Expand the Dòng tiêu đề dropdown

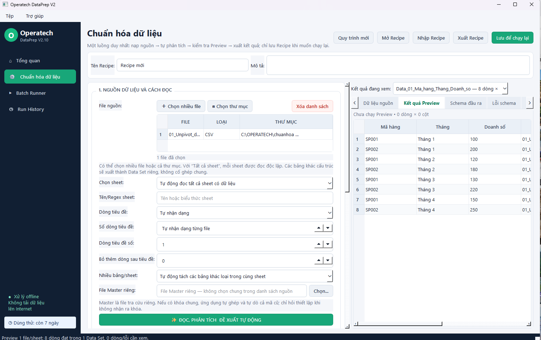(x=245, y=213)
